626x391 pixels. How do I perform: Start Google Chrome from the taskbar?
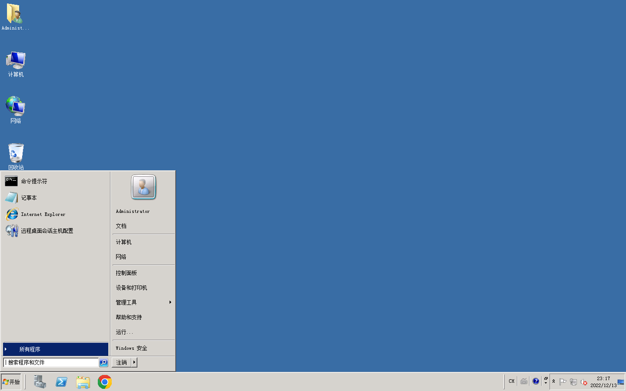pyautogui.click(x=105, y=381)
